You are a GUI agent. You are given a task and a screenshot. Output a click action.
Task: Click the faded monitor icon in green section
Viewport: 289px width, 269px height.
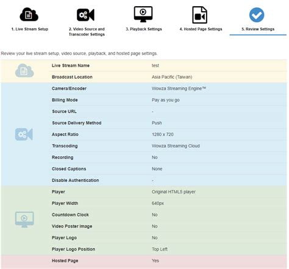click(24, 220)
